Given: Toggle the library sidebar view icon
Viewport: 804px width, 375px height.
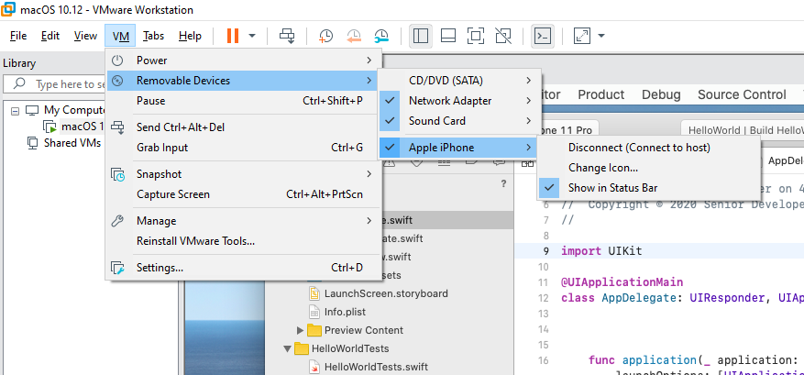Looking at the screenshot, I should (x=421, y=36).
